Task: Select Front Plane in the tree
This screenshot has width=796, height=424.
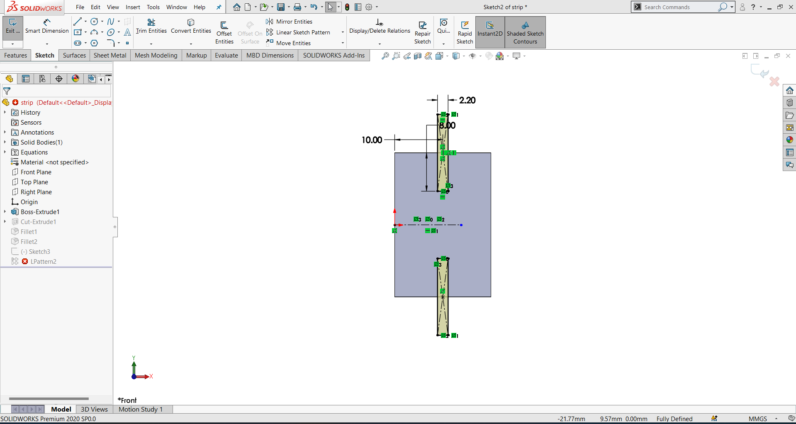Action: tap(36, 172)
